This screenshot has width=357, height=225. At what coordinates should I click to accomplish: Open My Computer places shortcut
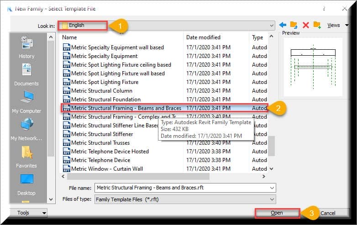[x=26, y=102]
